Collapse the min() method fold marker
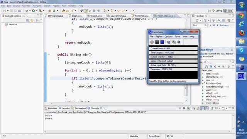247x139 pixels. coord(49,54)
